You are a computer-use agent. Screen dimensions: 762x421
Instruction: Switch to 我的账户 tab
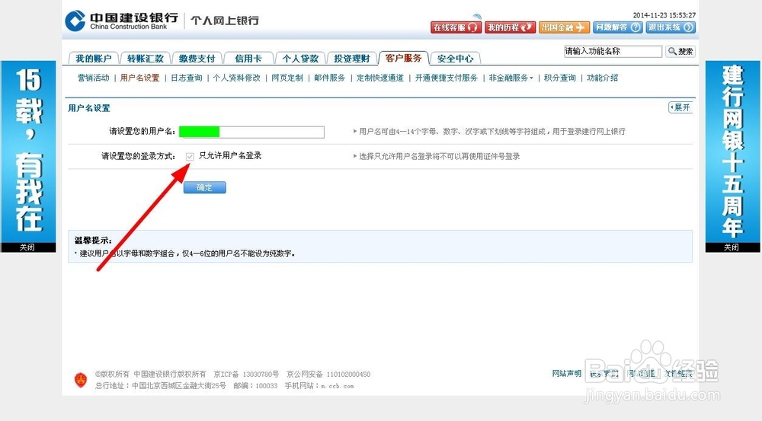(93, 59)
